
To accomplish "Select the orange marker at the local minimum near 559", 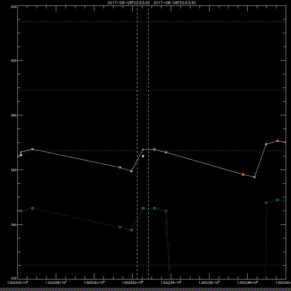I will (x=132, y=171).
